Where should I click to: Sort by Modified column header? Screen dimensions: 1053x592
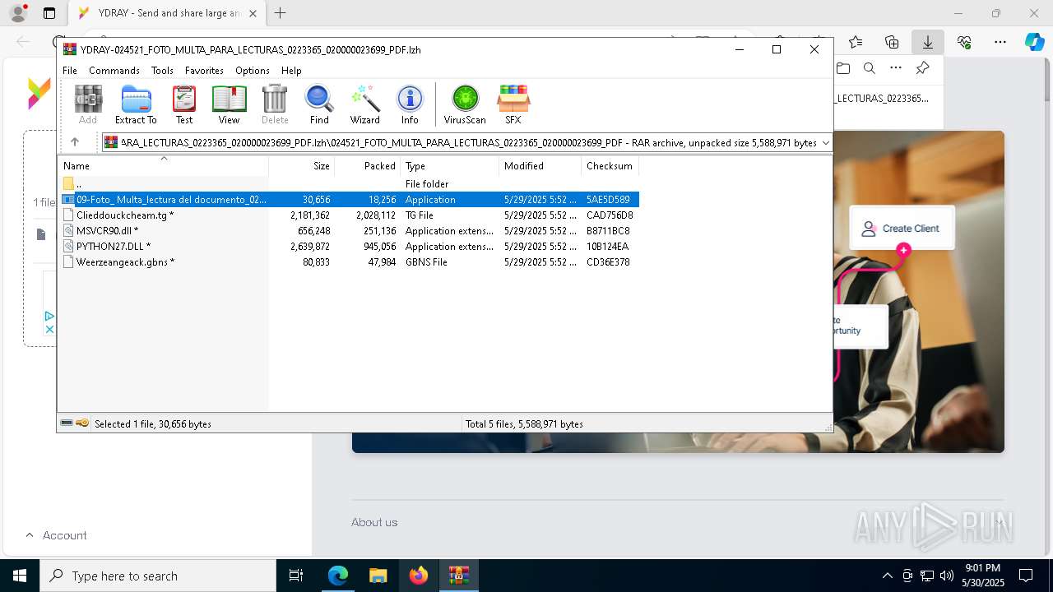[x=540, y=166]
